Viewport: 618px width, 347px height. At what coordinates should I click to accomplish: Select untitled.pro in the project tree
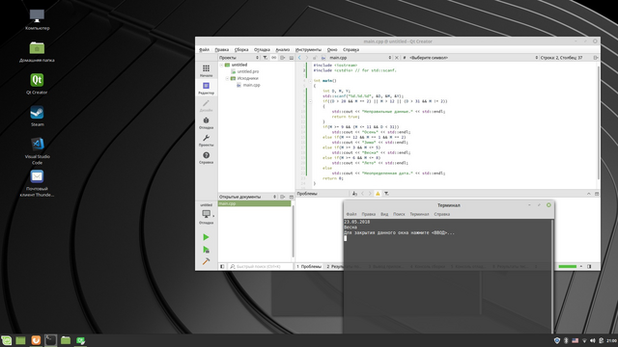point(248,71)
